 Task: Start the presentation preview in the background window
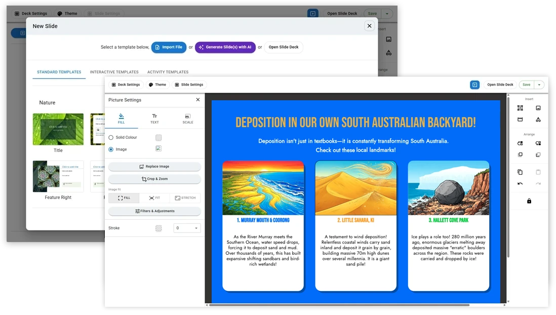tap(313, 14)
